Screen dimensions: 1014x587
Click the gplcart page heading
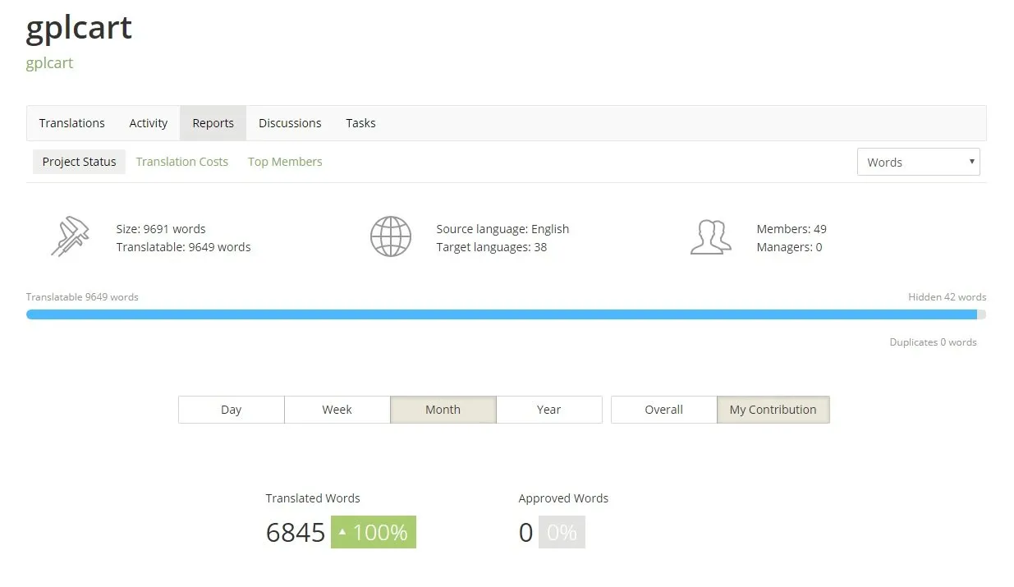click(x=79, y=28)
